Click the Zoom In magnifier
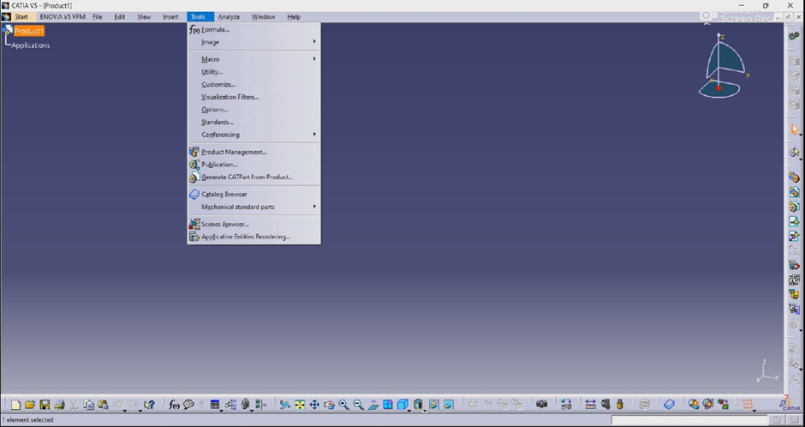805x427 pixels. point(343,405)
